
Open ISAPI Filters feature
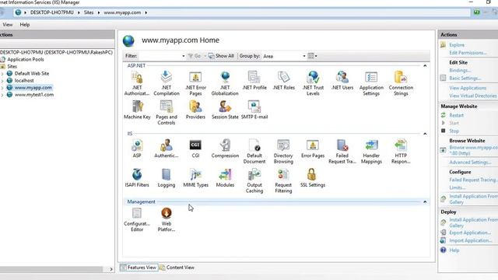[137, 178]
